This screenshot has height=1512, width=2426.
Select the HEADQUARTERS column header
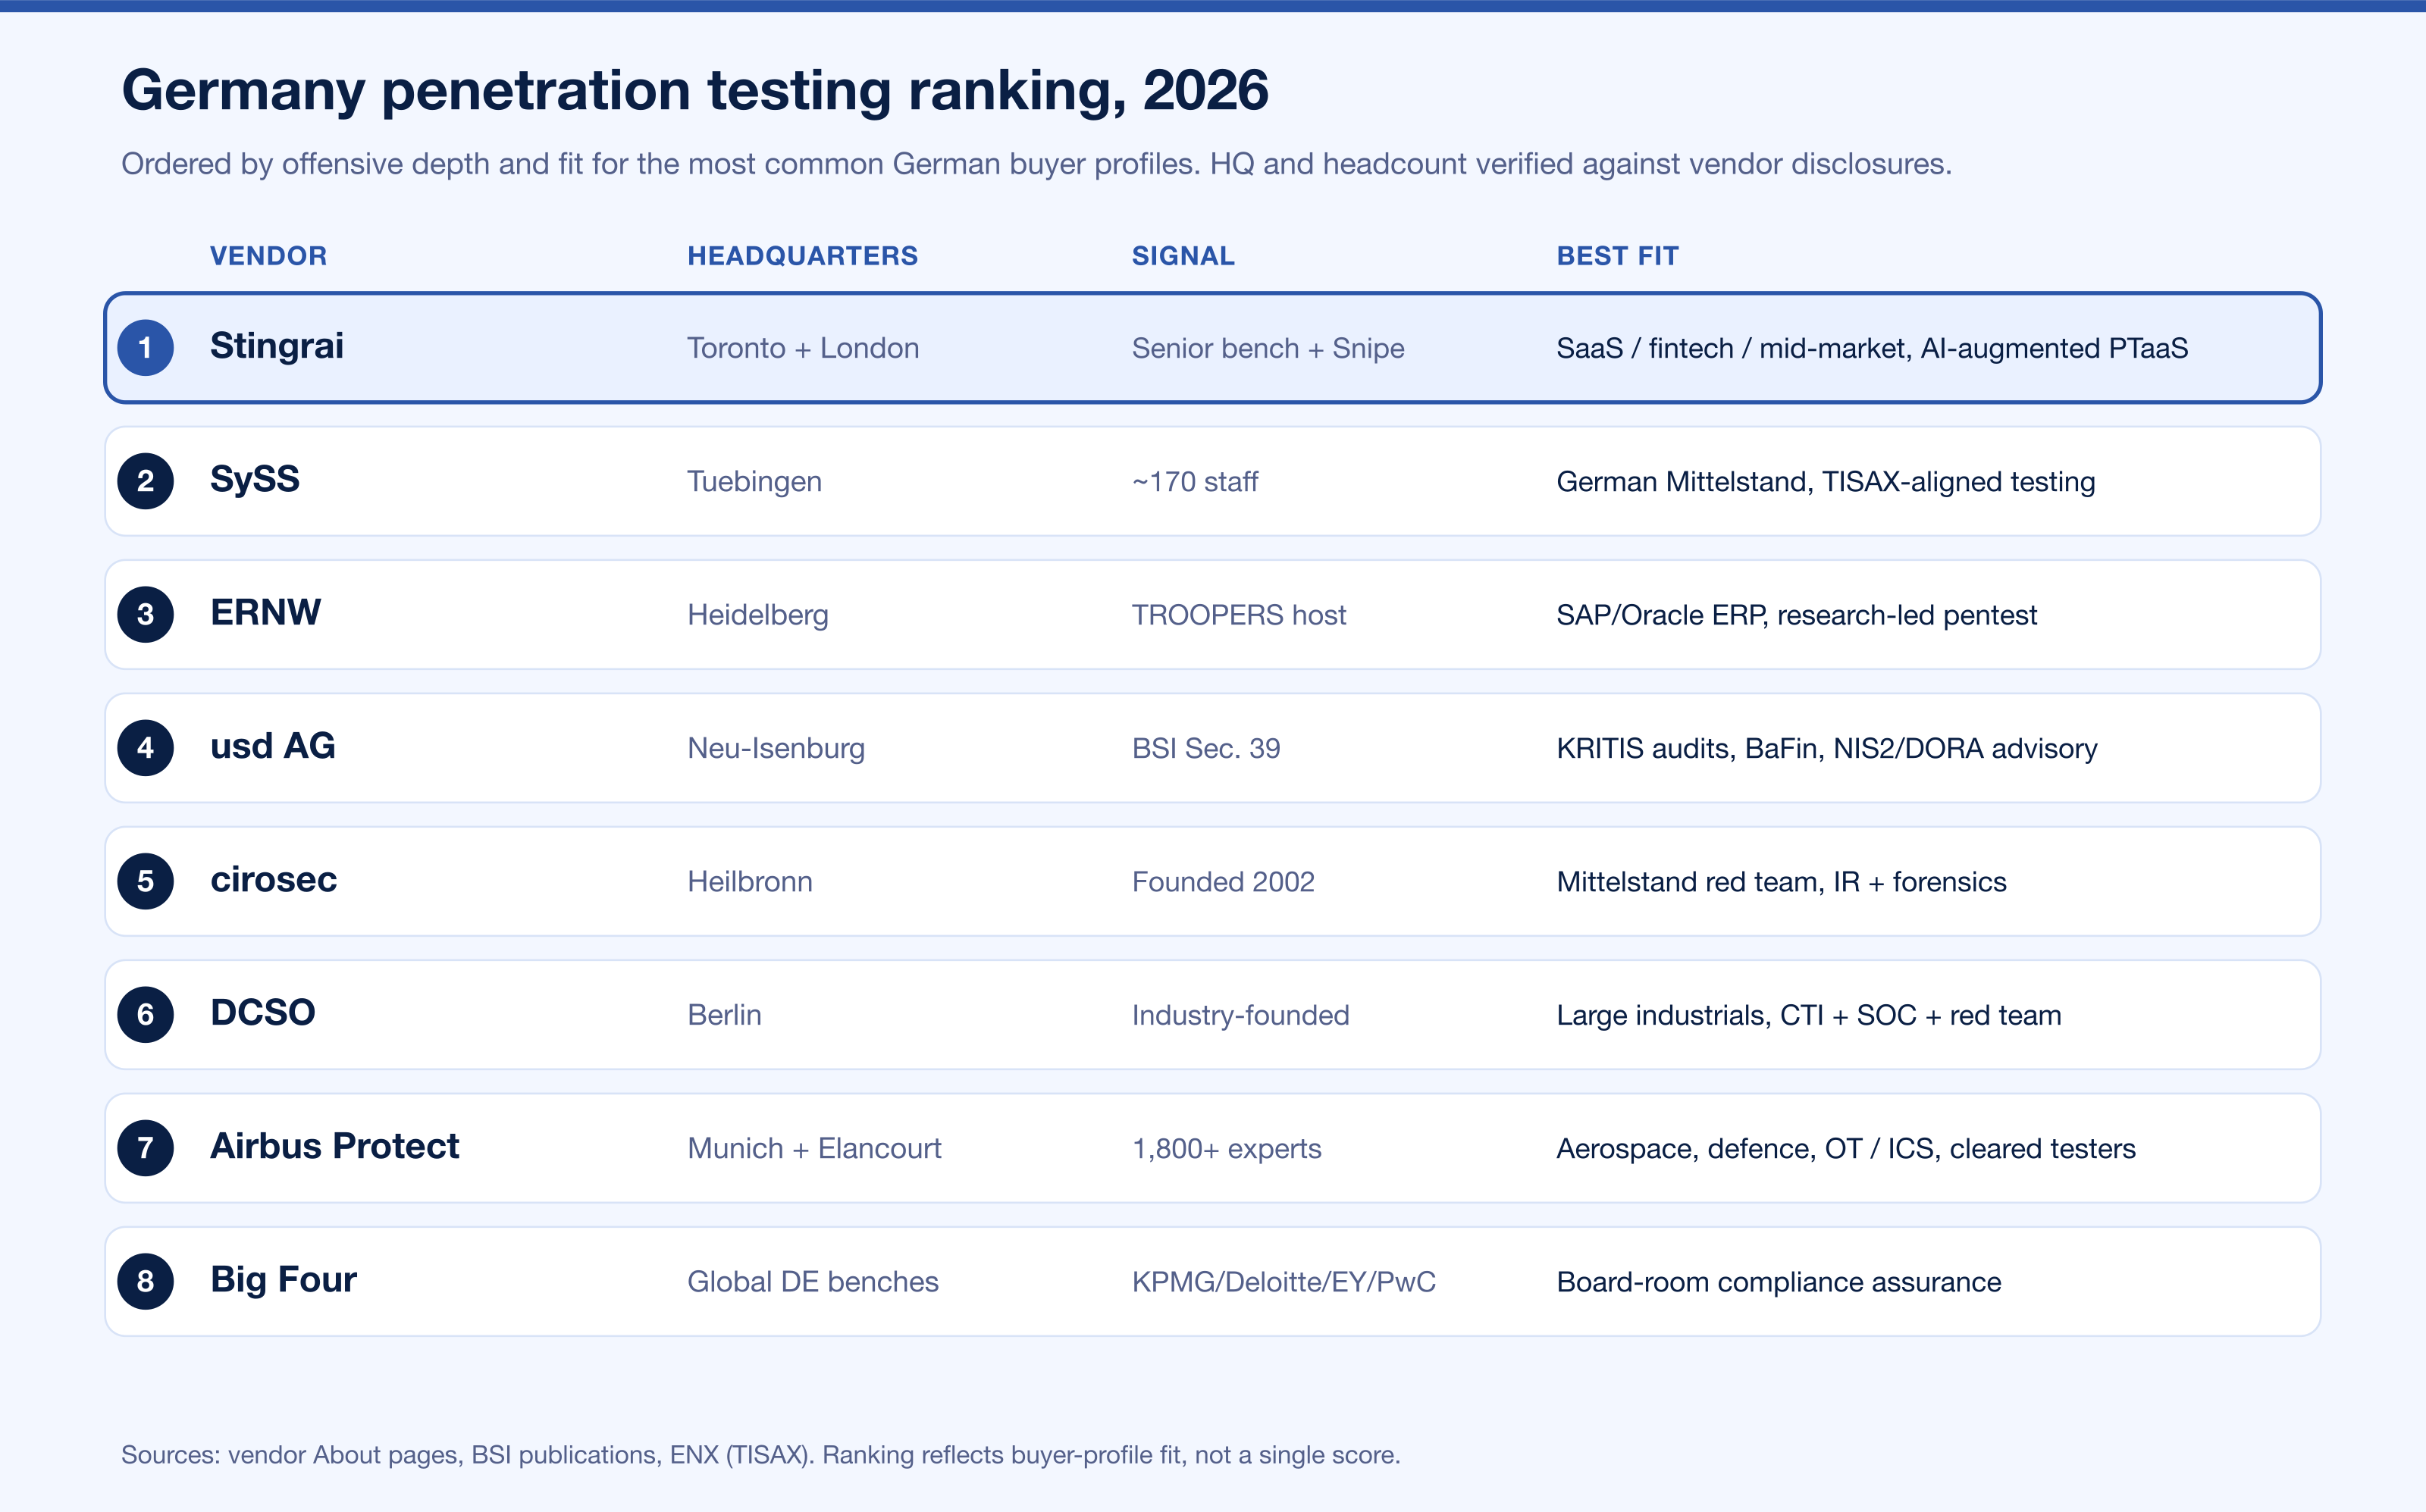tap(802, 256)
